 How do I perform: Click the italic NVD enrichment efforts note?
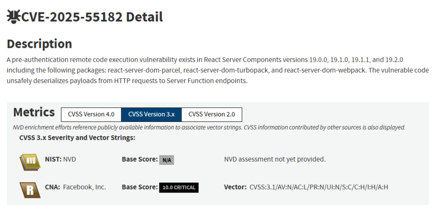(209, 127)
